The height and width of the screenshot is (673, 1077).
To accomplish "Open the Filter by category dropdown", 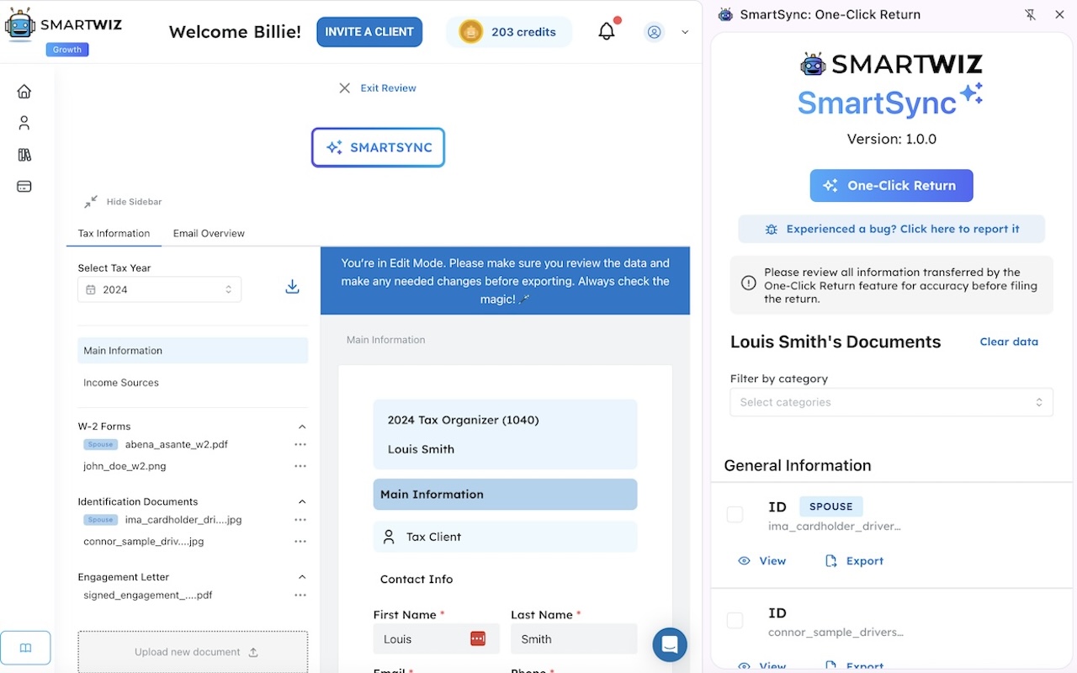I will pyautogui.click(x=892, y=402).
